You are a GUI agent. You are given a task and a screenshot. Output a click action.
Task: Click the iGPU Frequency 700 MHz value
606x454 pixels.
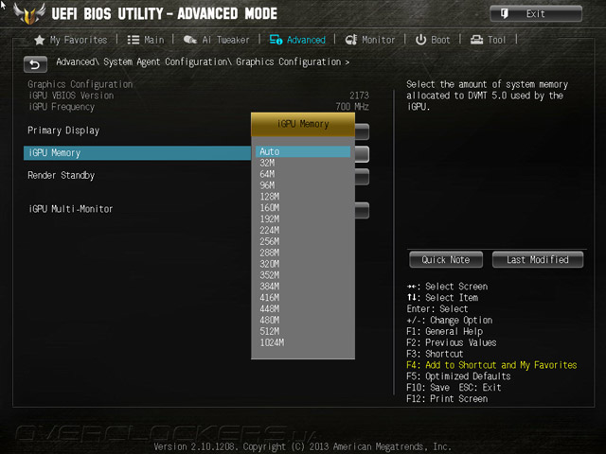point(352,107)
